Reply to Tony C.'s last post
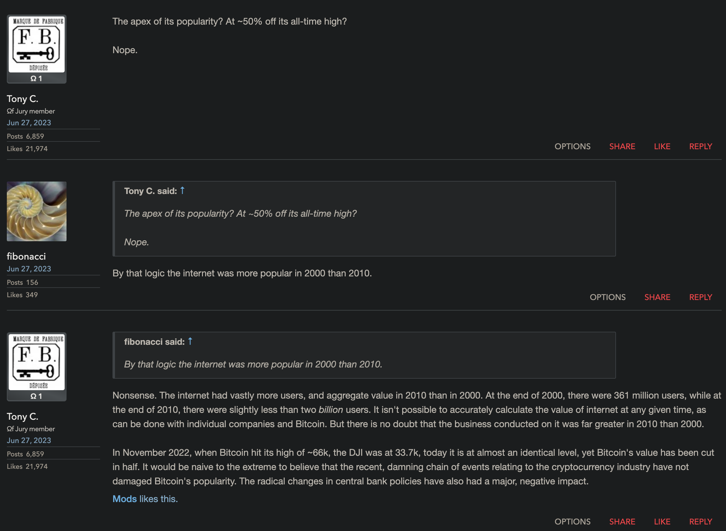The height and width of the screenshot is (531, 726). pyautogui.click(x=700, y=521)
